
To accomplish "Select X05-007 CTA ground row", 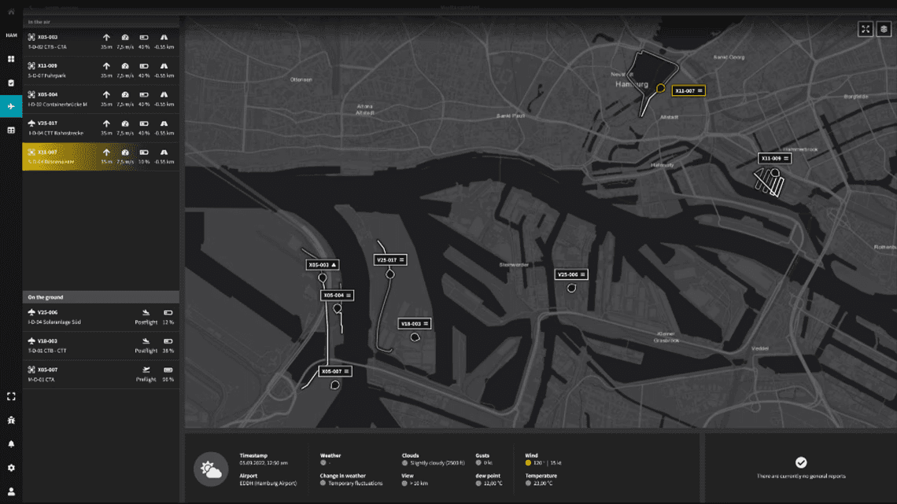I will pos(101,374).
